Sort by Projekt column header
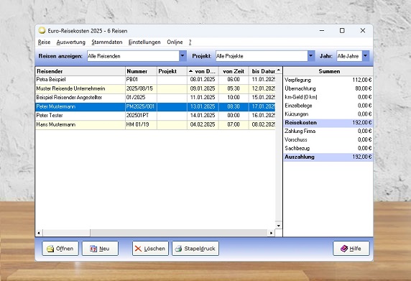Screen dimensions: 411x281 coord(172,71)
